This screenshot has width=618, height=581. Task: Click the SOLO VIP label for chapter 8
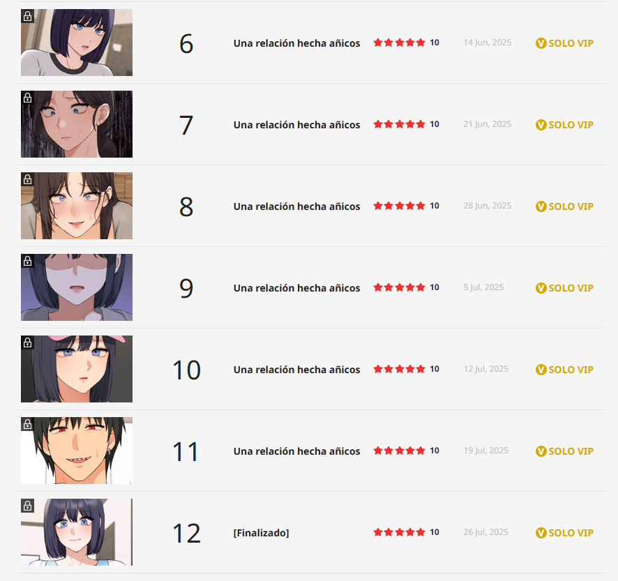pyautogui.click(x=571, y=206)
